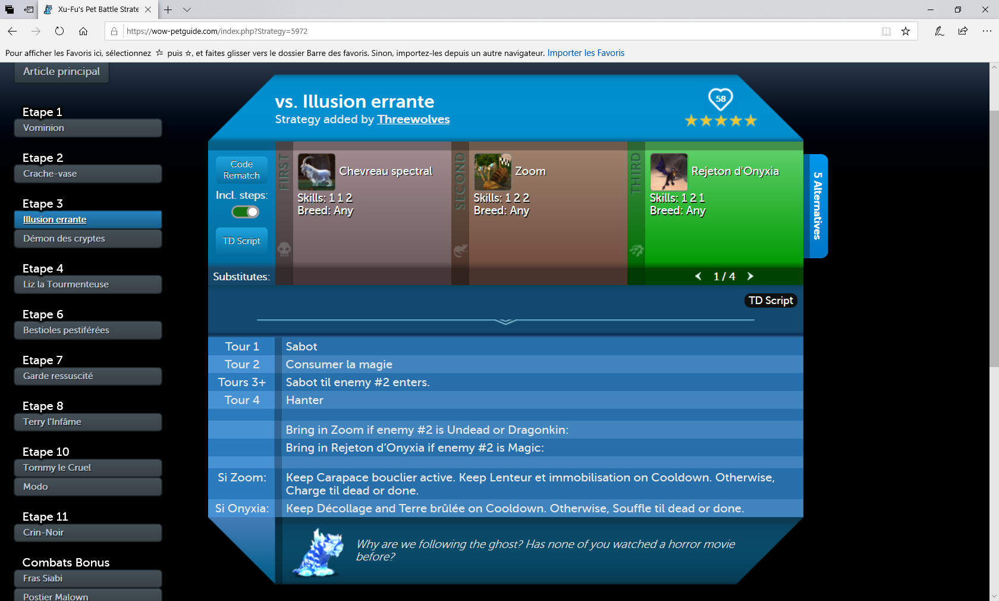
Task: Go to next substitute pet arrow
Action: [x=750, y=276]
